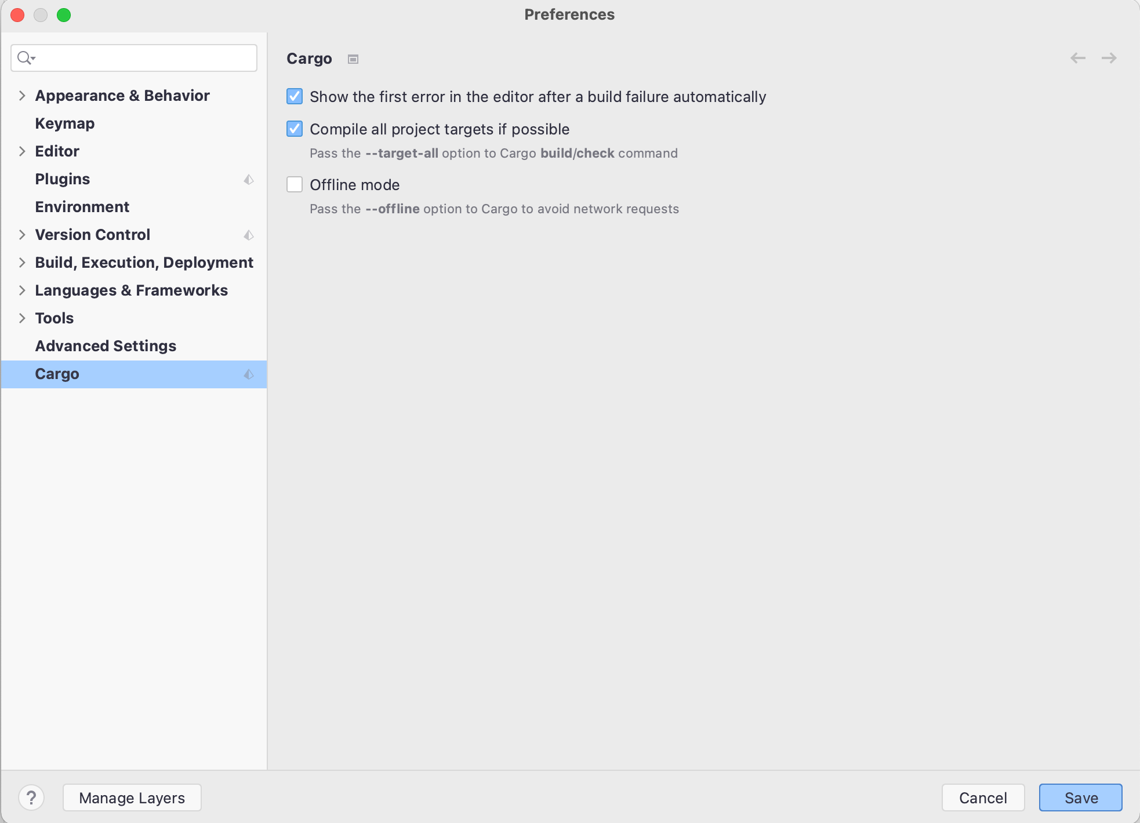Click the modification marker beside Version Control

click(249, 235)
